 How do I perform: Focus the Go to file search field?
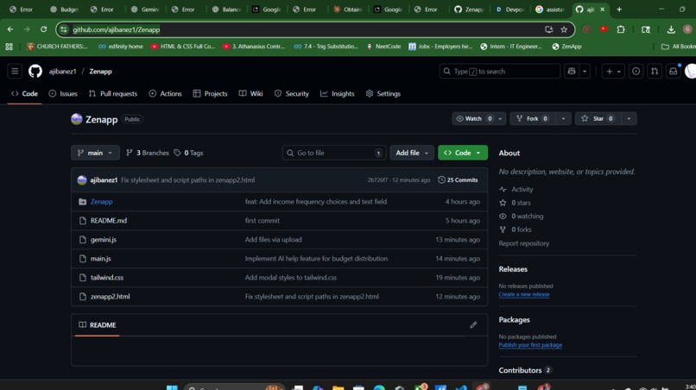coord(334,153)
